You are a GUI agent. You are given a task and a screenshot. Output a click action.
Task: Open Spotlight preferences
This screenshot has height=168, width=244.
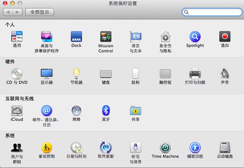pyautogui.click(x=195, y=37)
